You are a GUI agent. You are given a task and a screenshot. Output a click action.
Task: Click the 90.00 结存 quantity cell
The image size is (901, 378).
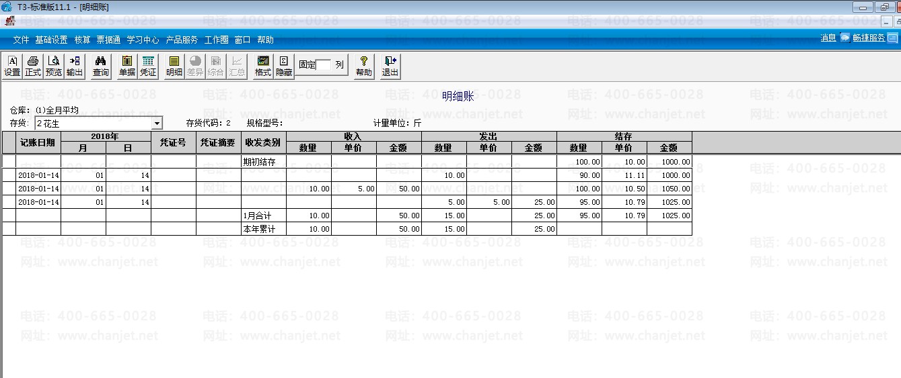click(579, 175)
